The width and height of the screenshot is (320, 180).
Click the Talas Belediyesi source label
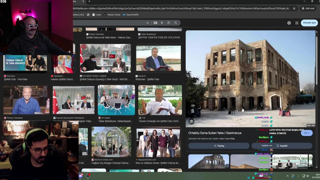(148, 34)
